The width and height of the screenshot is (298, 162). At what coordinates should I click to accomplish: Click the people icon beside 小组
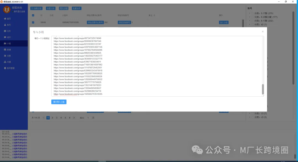click(x=5, y=43)
